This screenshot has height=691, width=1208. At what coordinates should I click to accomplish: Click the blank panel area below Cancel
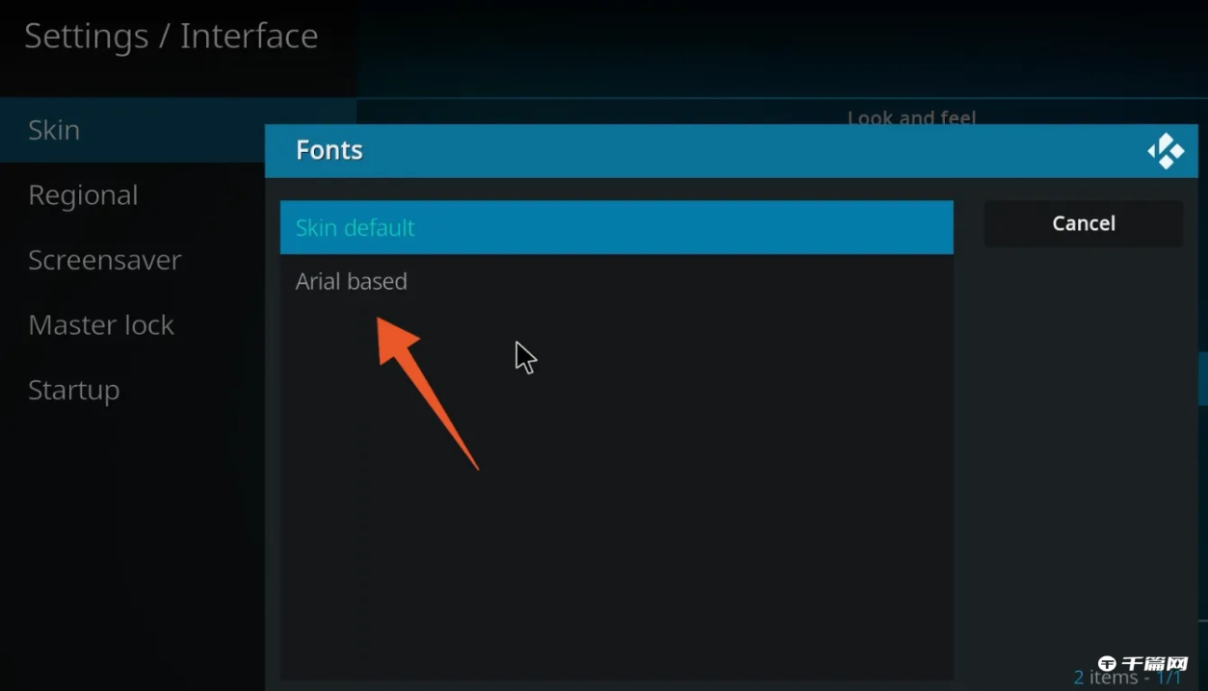(1083, 433)
